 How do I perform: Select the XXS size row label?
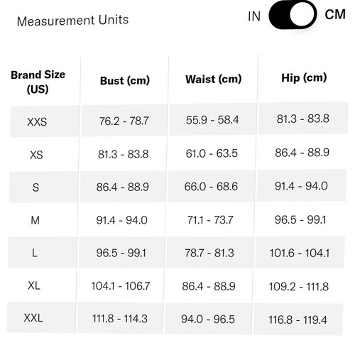[37, 122]
